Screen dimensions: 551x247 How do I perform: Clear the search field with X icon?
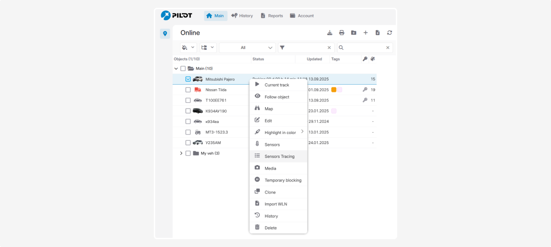coord(388,48)
